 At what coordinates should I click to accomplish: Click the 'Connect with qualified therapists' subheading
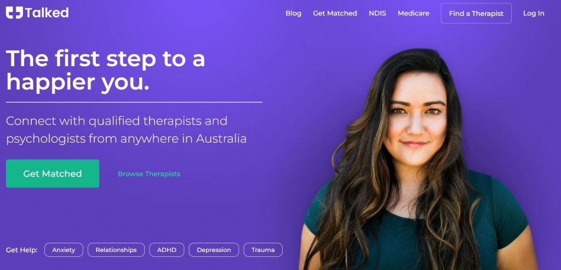point(127,130)
